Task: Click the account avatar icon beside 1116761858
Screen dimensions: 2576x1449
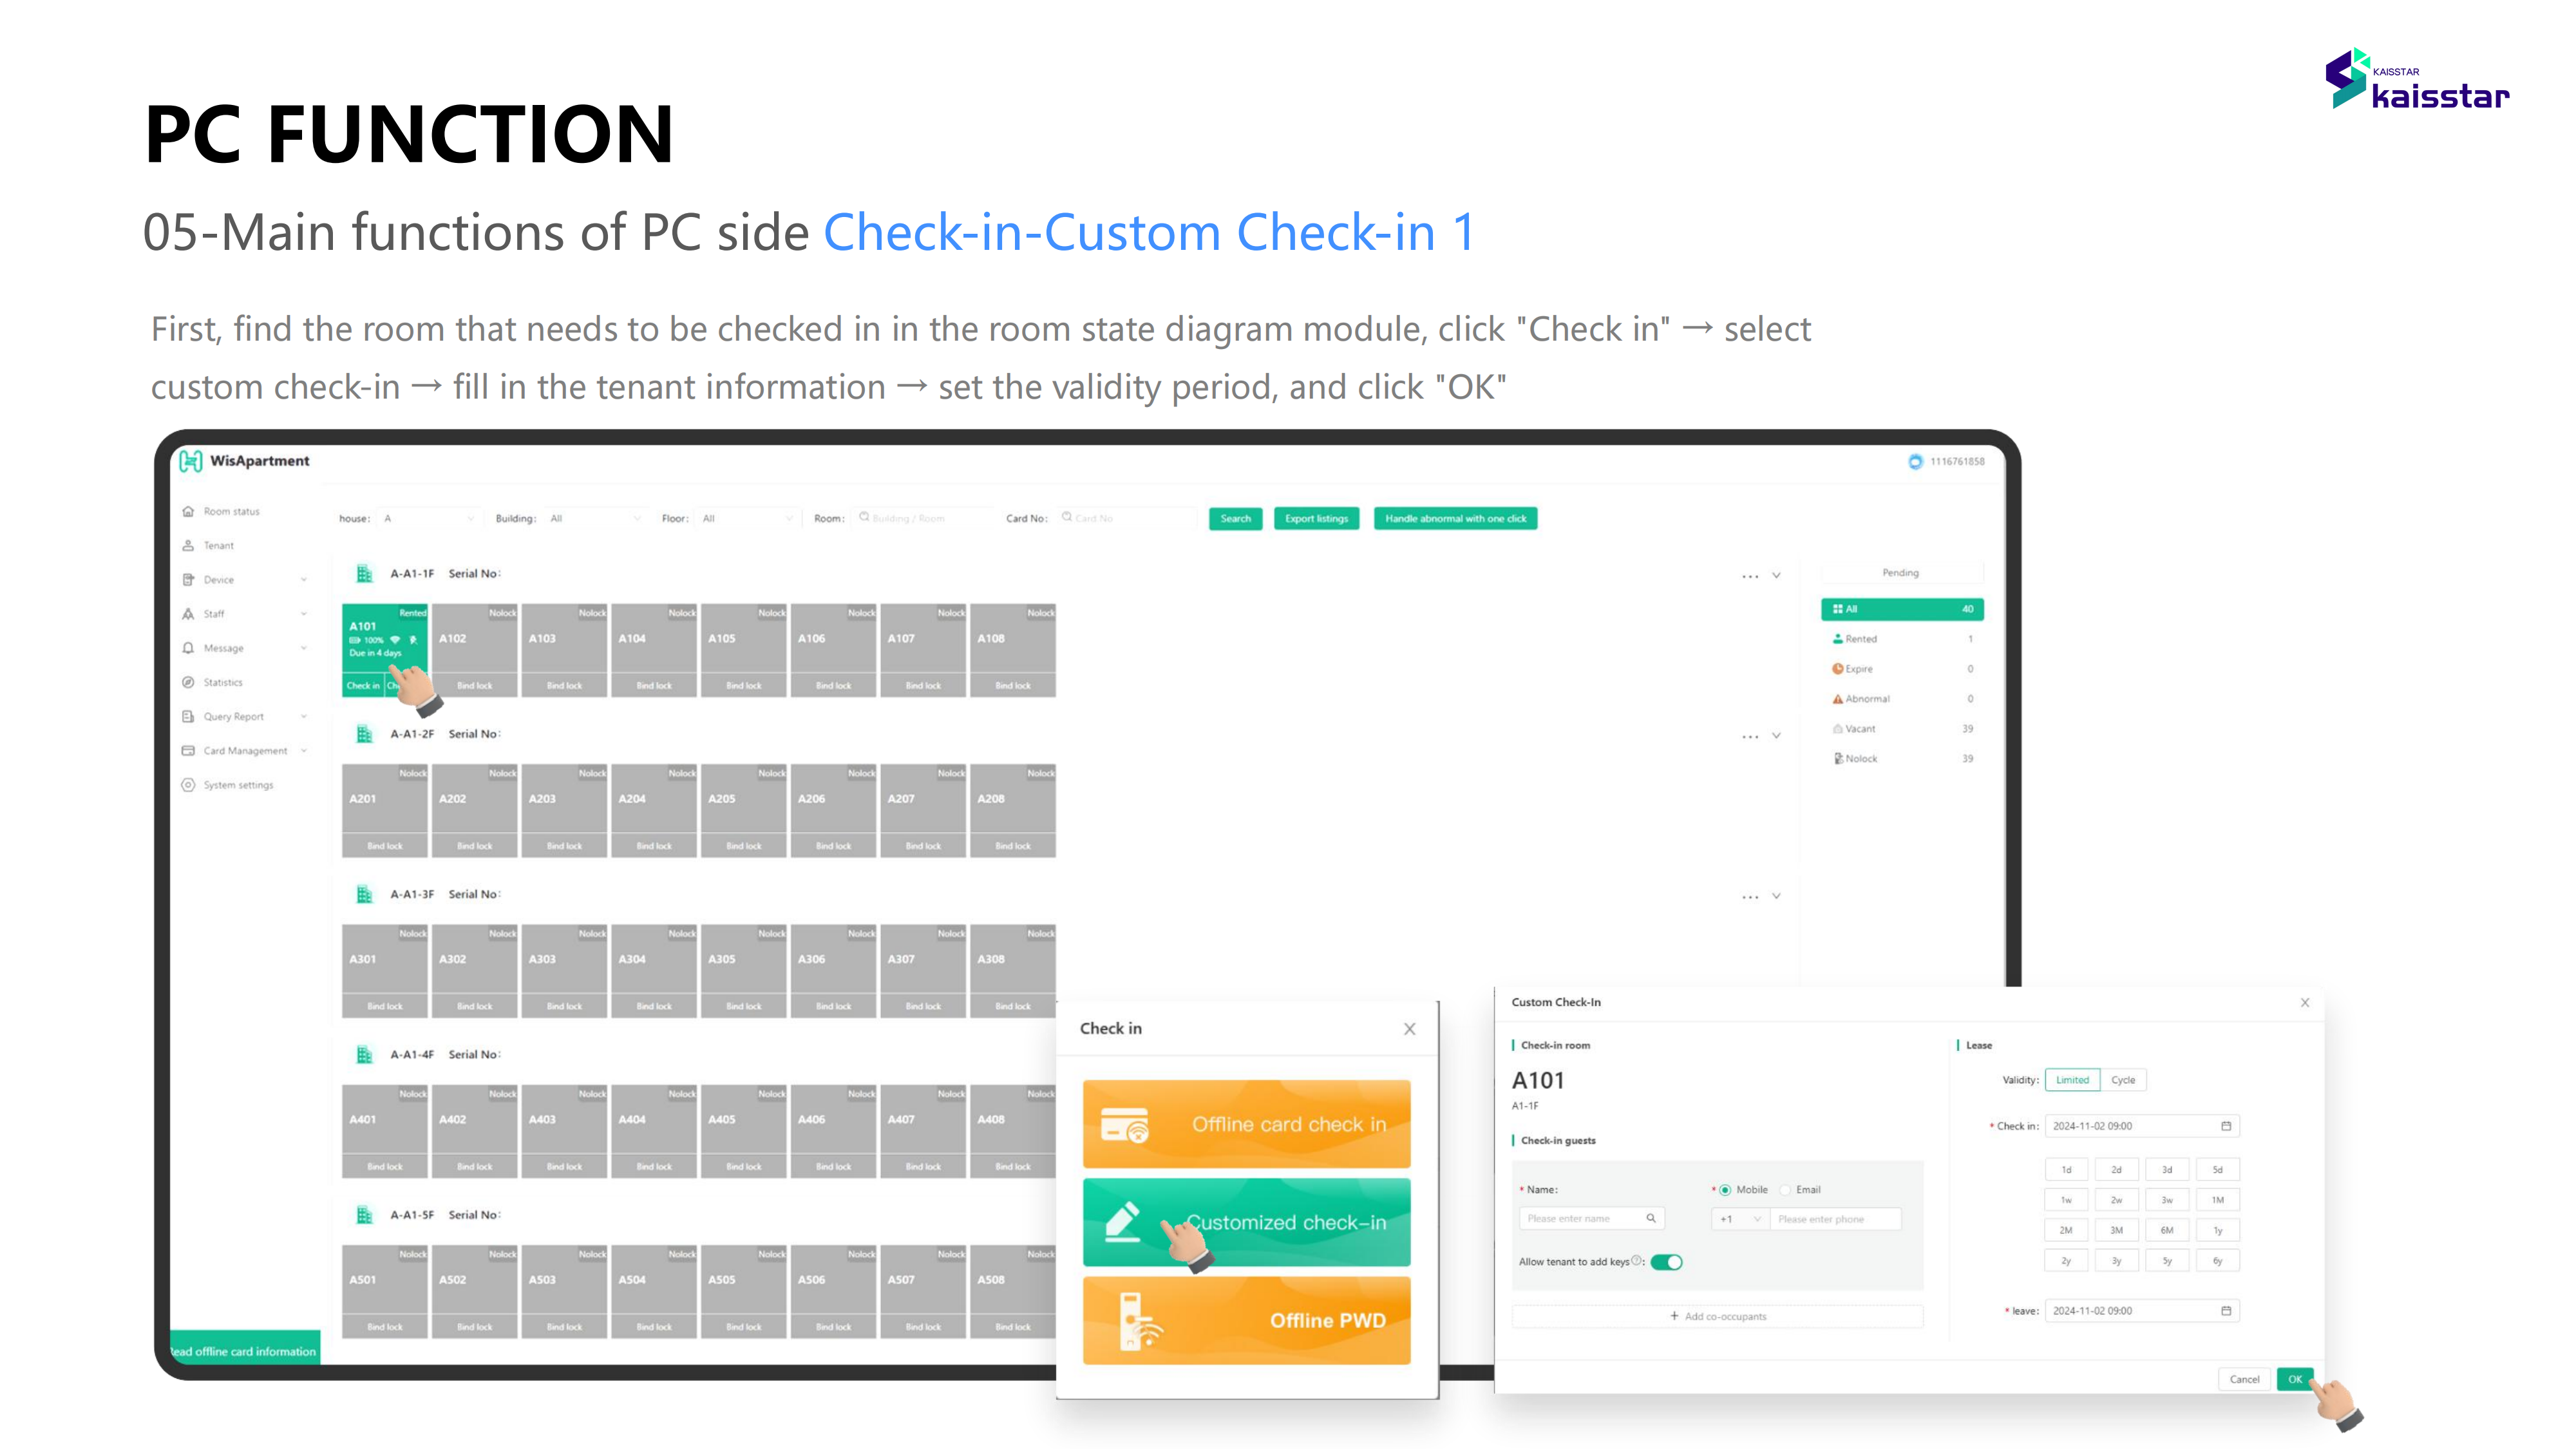Action: 1915,461
